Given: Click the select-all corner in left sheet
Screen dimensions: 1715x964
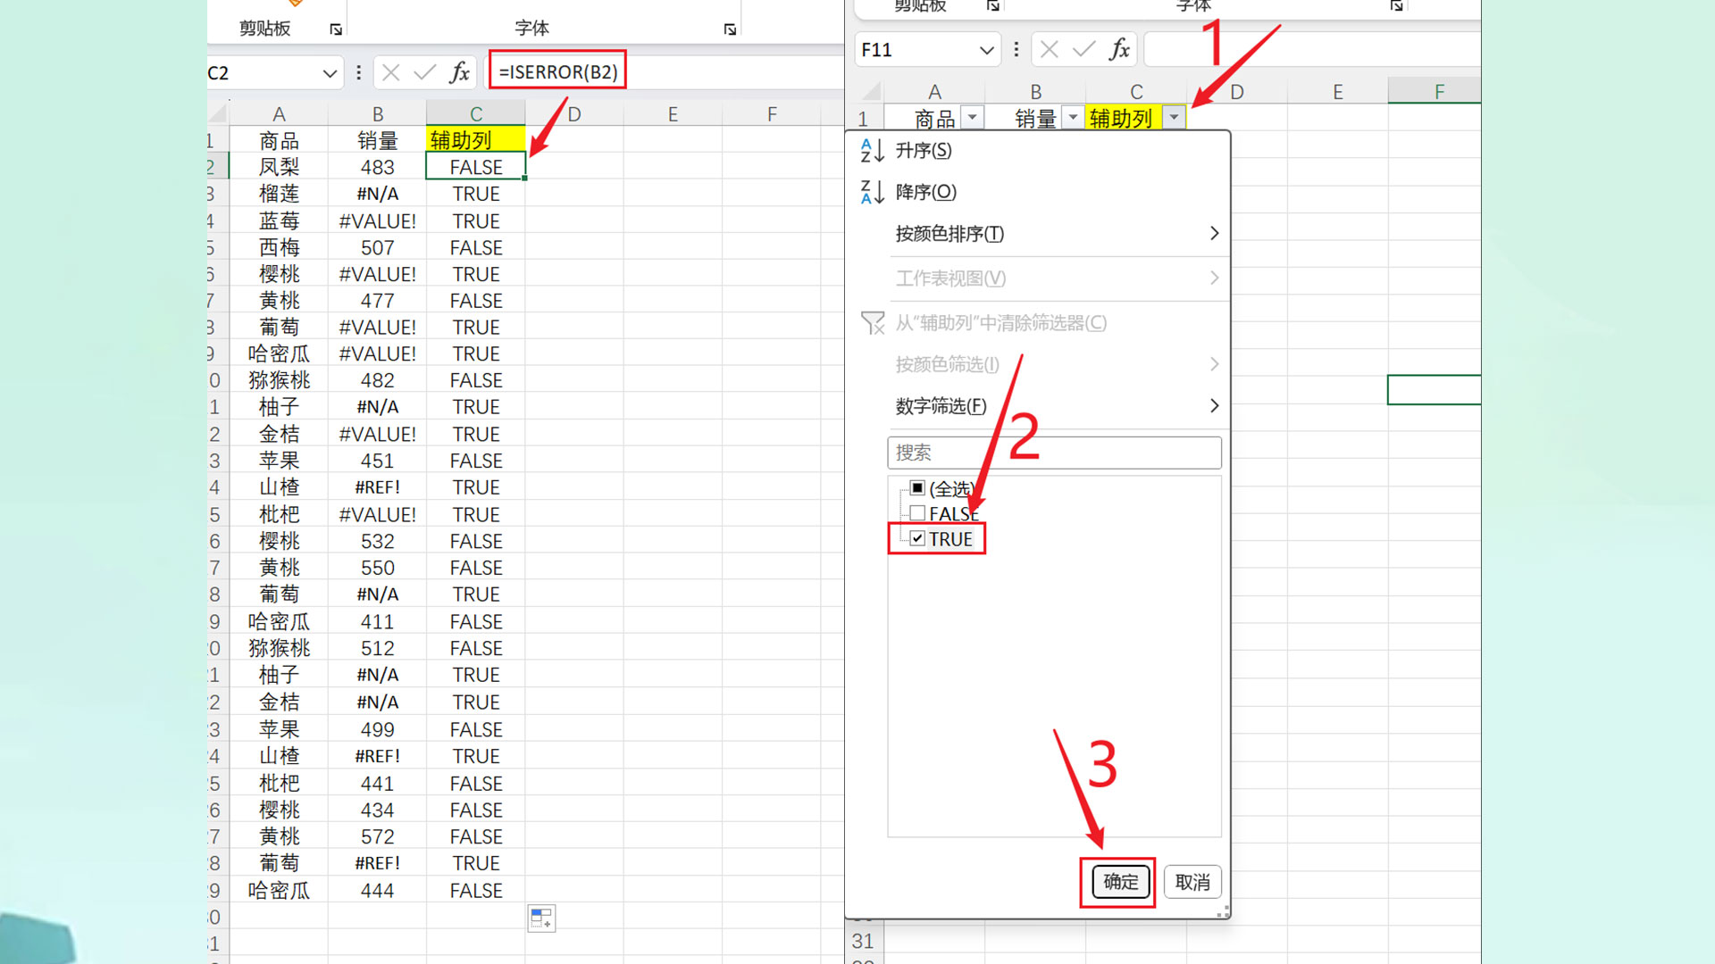Looking at the screenshot, I should coord(218,113).
